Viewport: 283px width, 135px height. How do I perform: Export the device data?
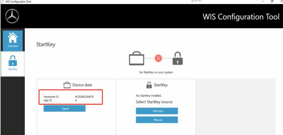pyautogui.click(x=65, y=109)
